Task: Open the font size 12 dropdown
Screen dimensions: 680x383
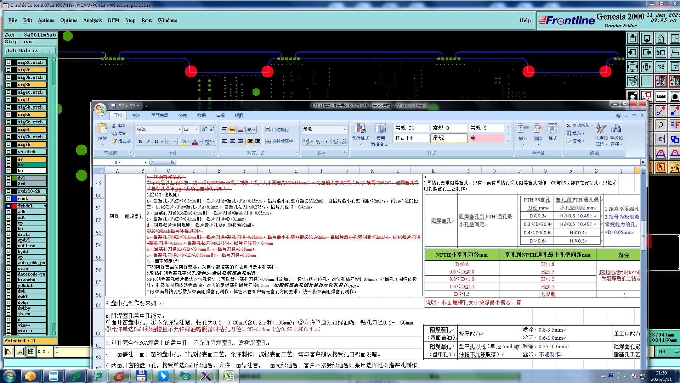Action: tap(196, 129)
